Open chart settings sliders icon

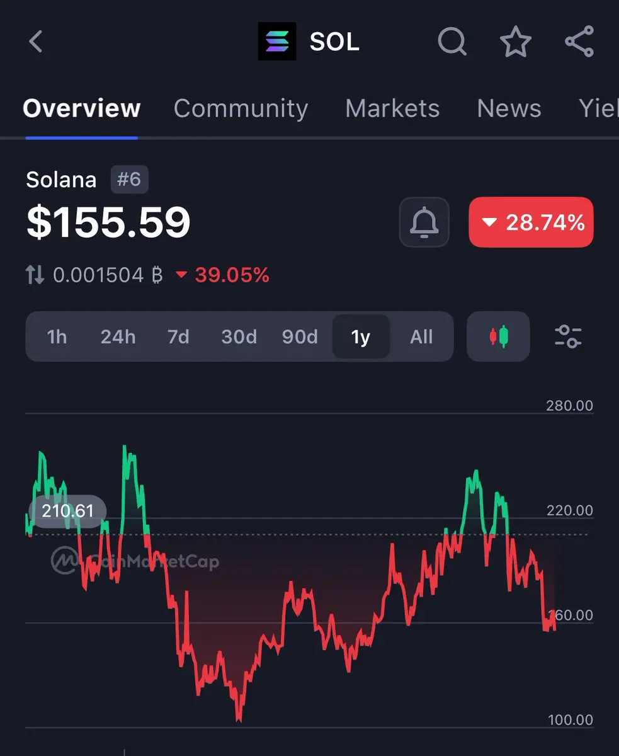tap(568, 336)
